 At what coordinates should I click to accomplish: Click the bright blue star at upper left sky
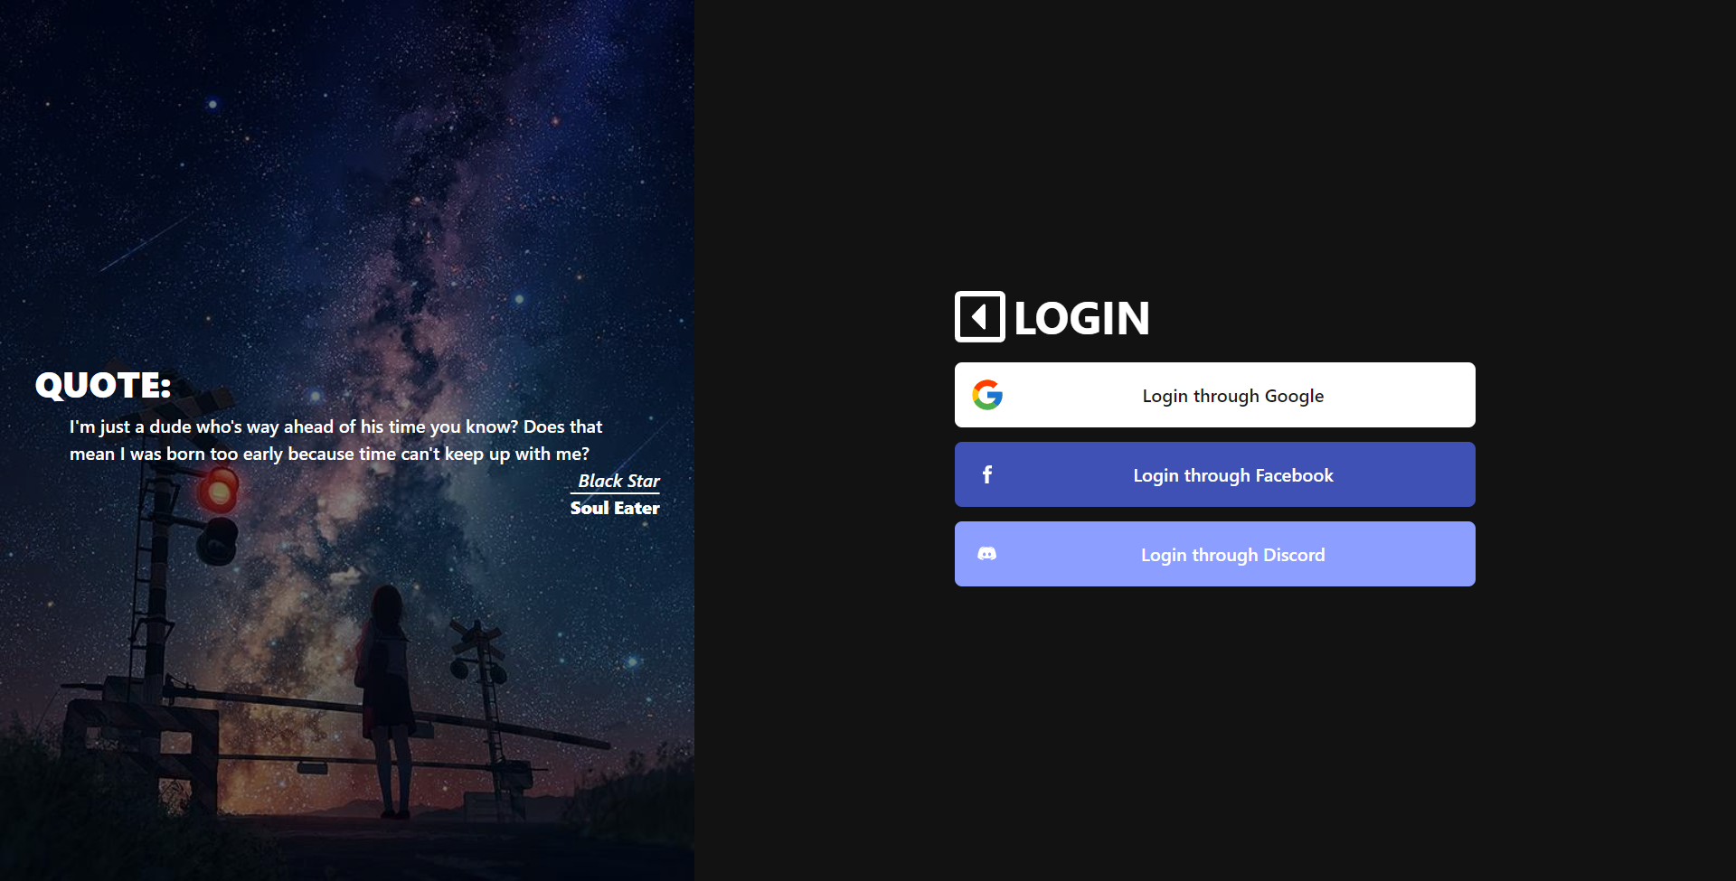coord(212,104)
